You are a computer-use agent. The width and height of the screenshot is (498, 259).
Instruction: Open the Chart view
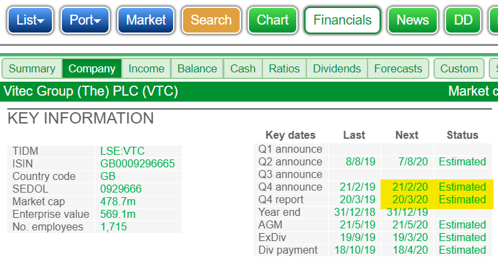[x=272, y=21]
